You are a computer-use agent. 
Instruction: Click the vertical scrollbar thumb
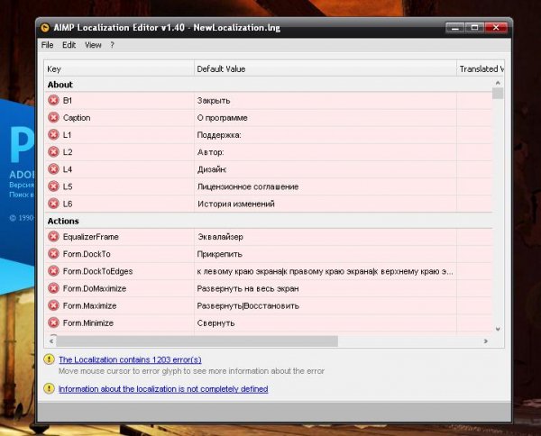tap(498, 93)
